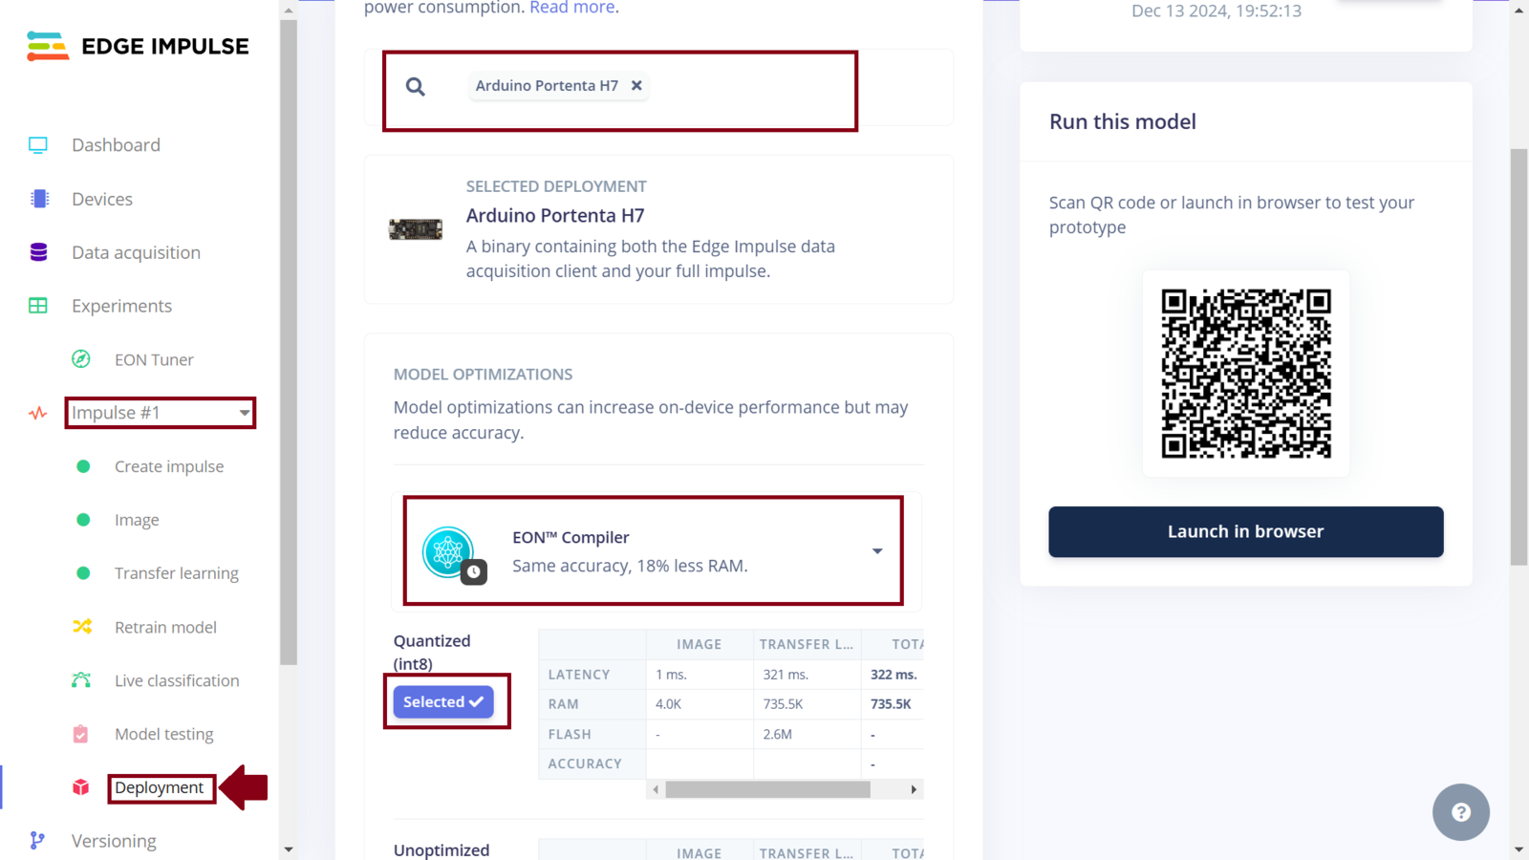This screenshot has width=1529, height=860.
Task: Click the EON Tuner compass icon
Action: click(x=81, y=359)
